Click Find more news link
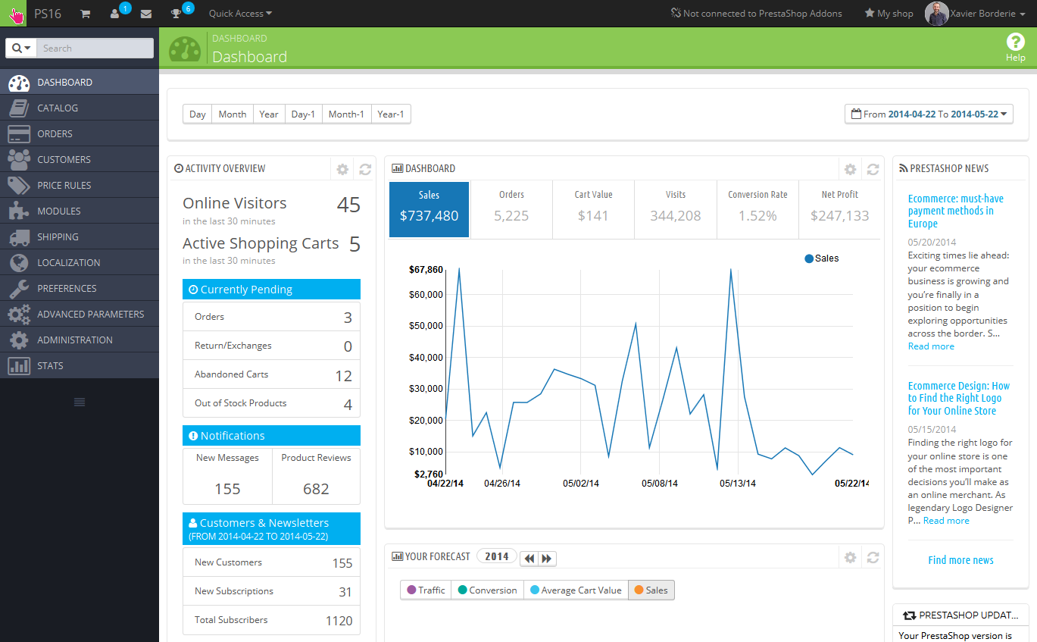The width and height of the screenshot is (1037, 642). pyautogui.click(x=960, y=560)
